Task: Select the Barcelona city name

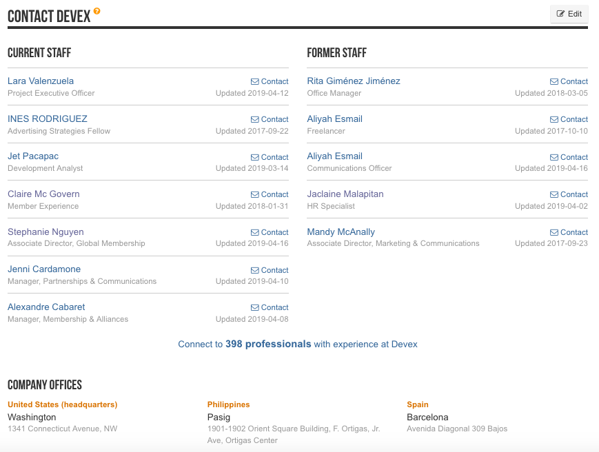Action: pos(427,418)
